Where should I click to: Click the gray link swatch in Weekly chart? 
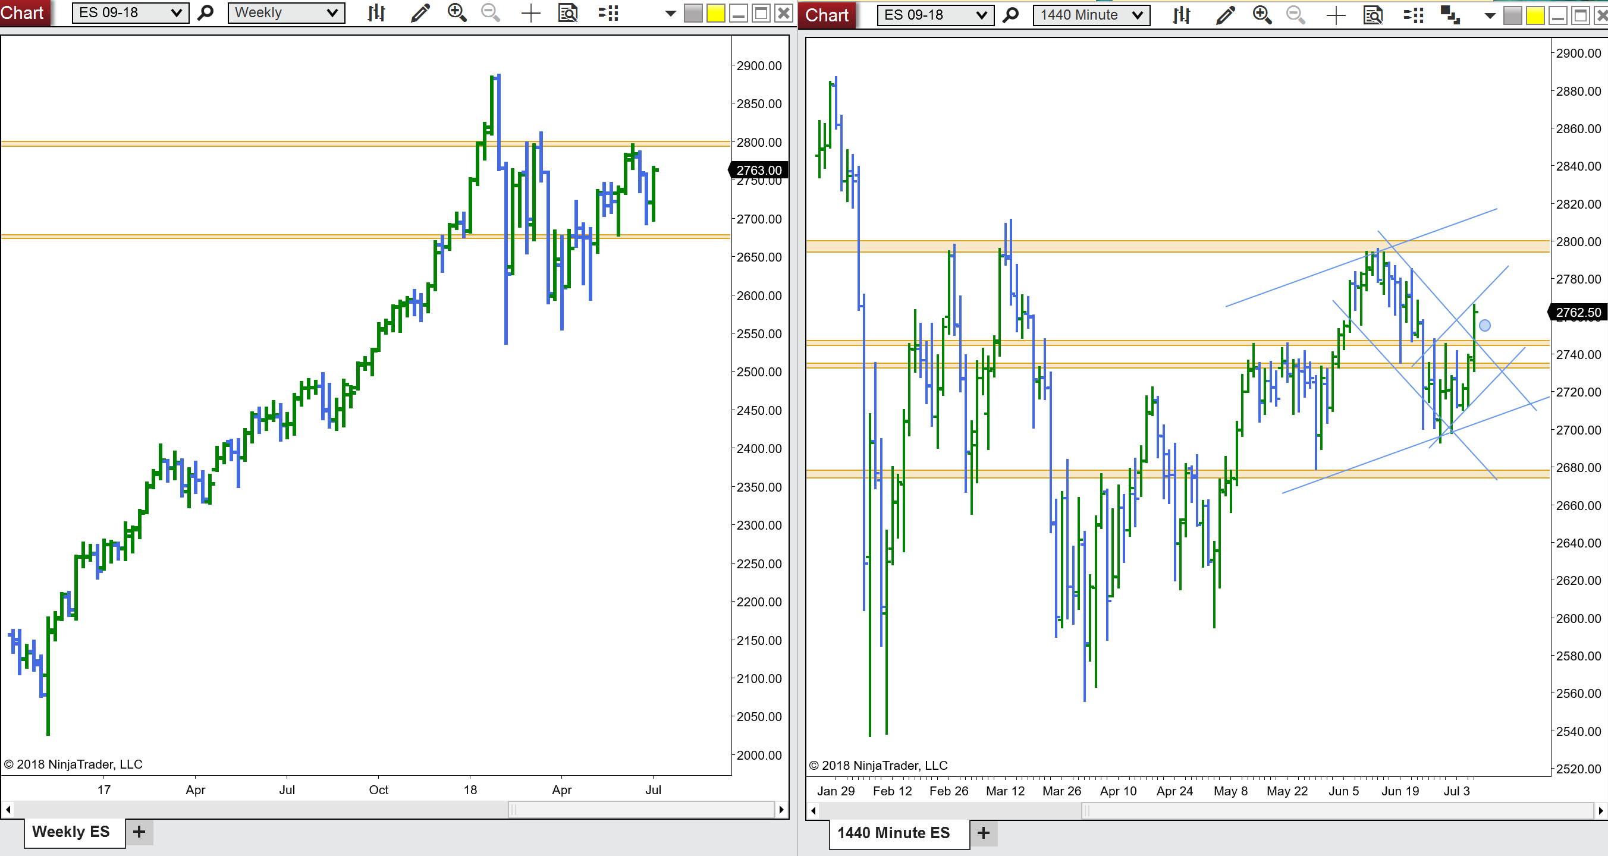(x=693, y=13)
